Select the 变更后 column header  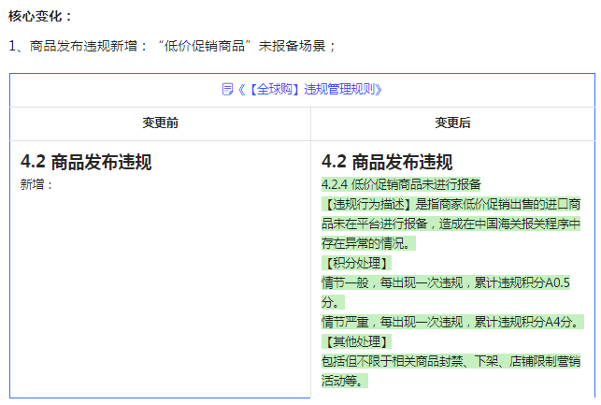(x=452, y=123)
